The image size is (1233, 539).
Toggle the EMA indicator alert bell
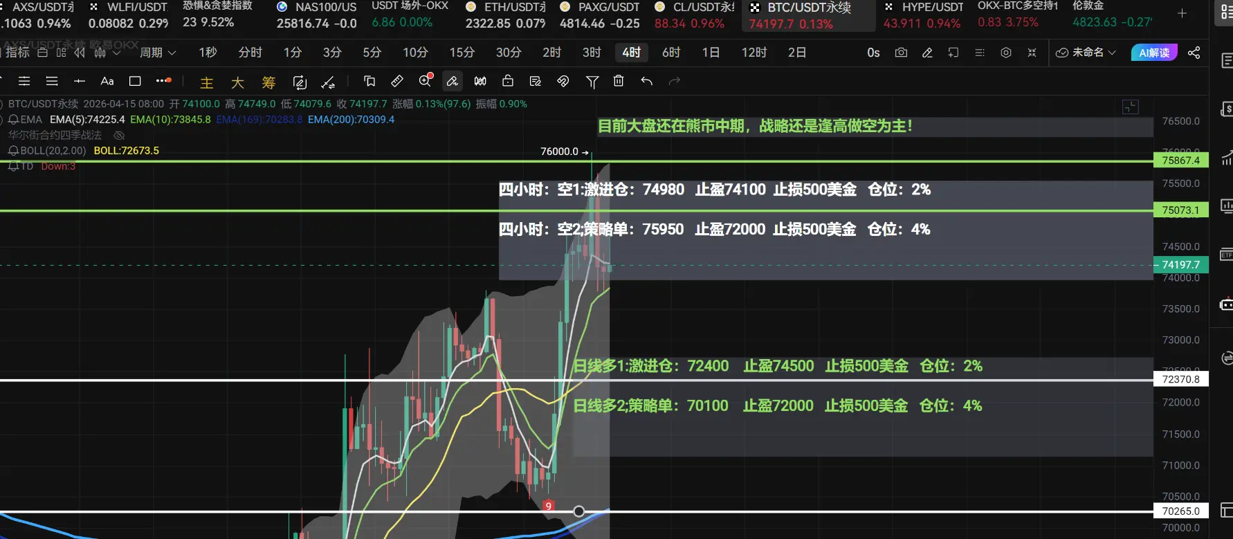point(13,120)
